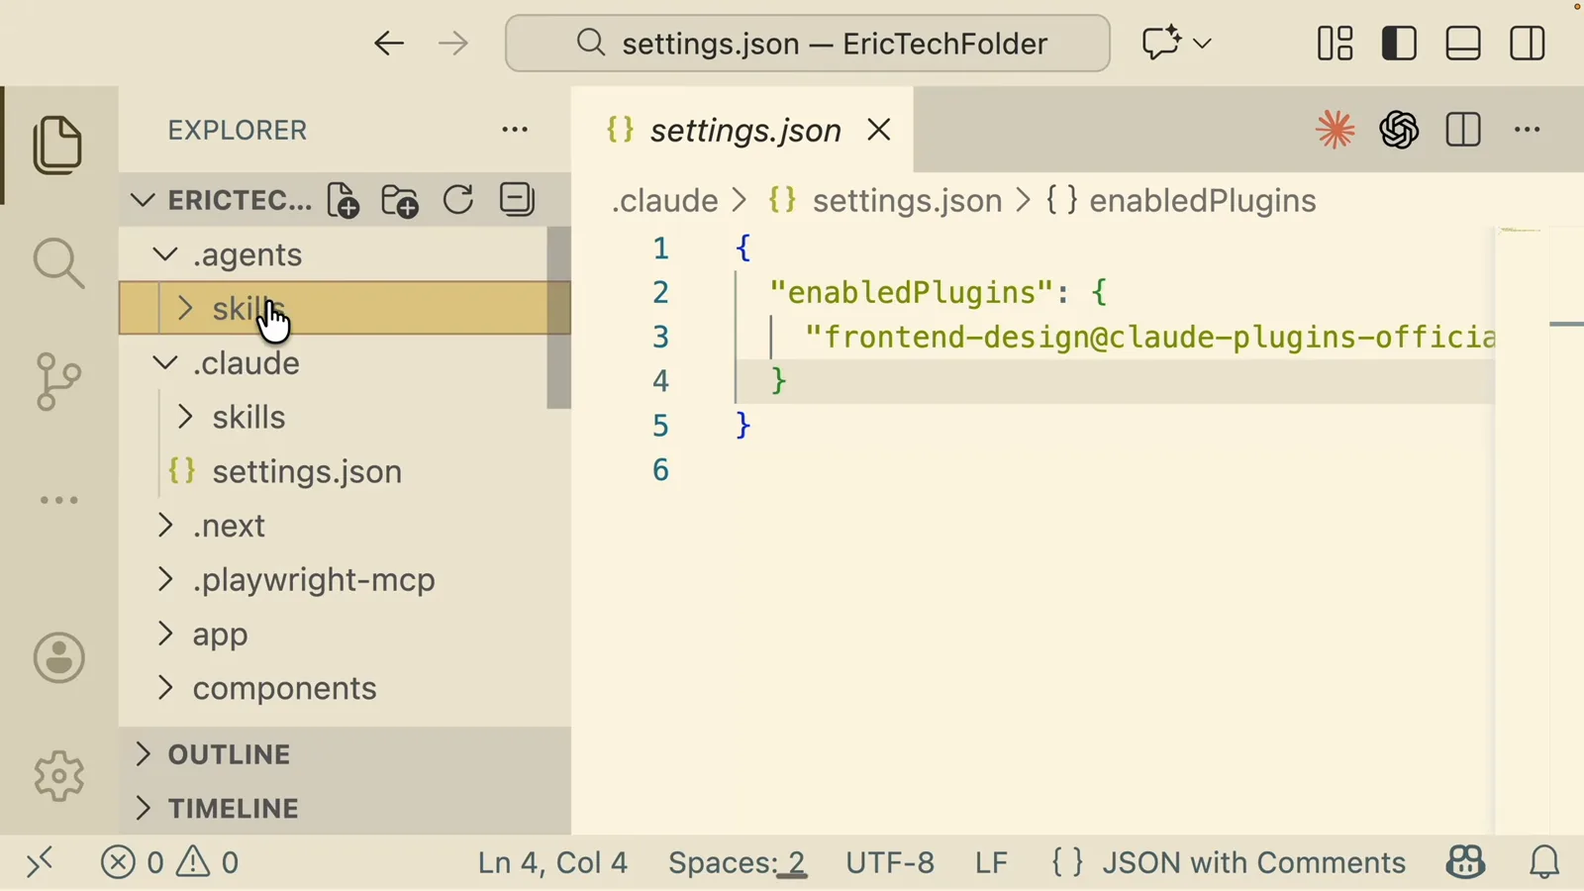Open the chat sparkle icon in title bar
This screenshot has width=1584, height=891.
pyautogui.click(x=1161, y=44)
